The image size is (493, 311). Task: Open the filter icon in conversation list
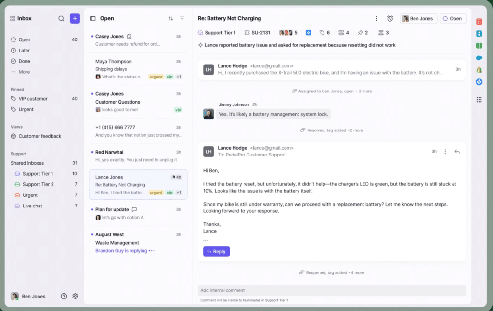click(x=182, y=19)
